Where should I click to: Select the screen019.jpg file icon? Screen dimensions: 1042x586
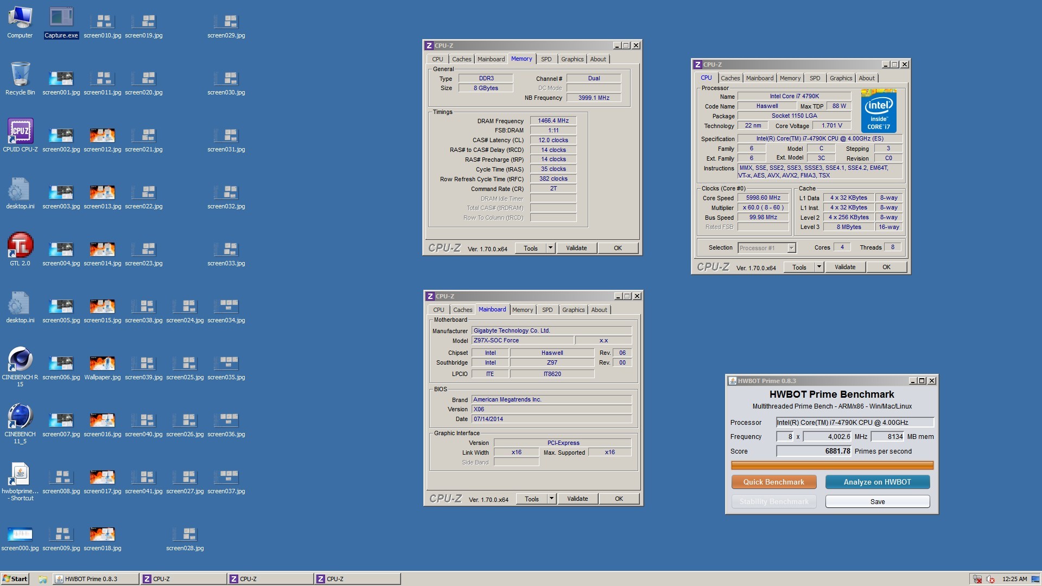pyautogui.click(x=144, y=26)
